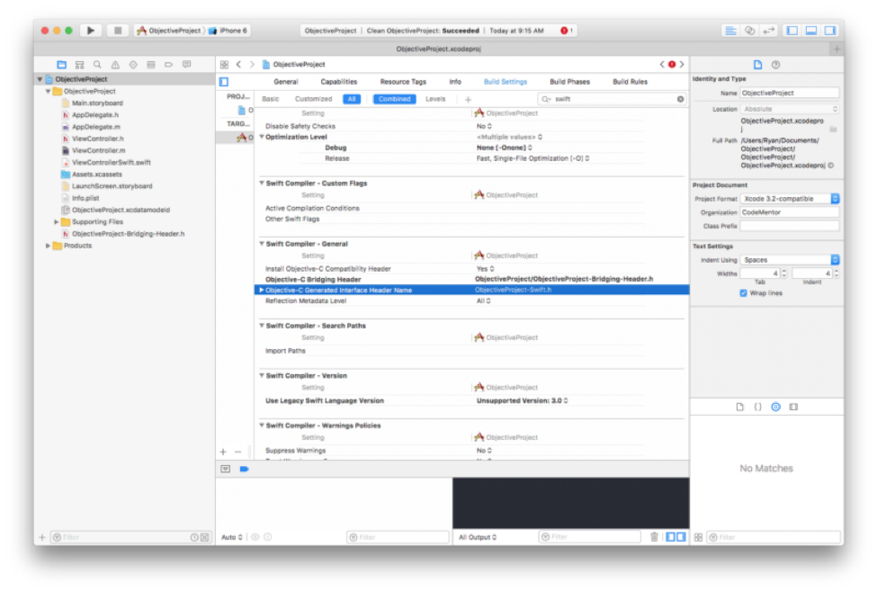The height and width of the screenshot is (592, 877).
Task: Click the Organization field containing CodeMentor
Action: pos(790,212)
